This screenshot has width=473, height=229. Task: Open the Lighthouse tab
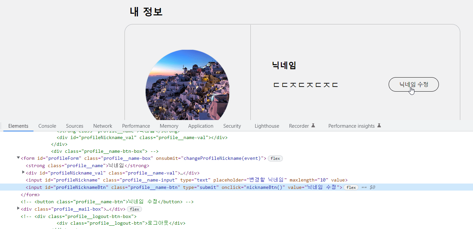[267, 126]
